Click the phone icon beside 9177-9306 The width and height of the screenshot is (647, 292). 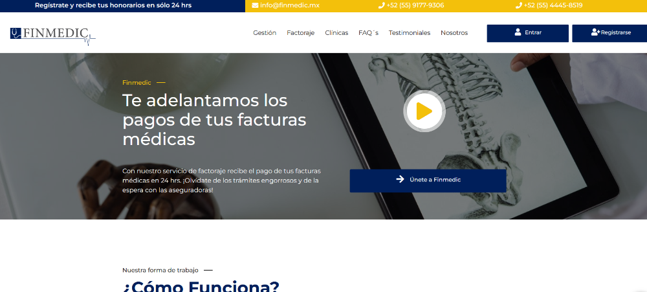coord(381,6)
